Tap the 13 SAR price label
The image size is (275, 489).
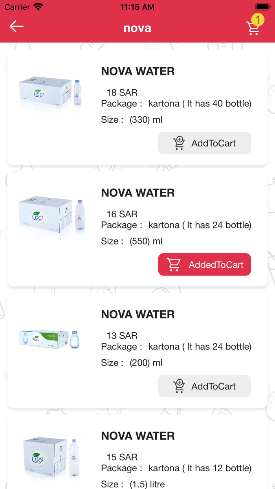click(122, 336)
